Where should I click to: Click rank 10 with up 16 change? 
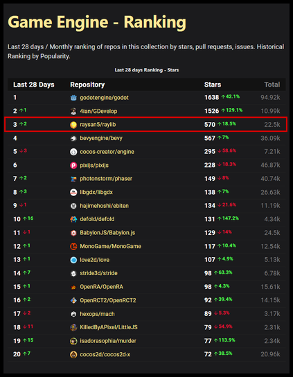(24, 219)
